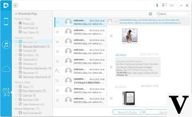
Task: Click the menu lines icon in title bar
Action: point(172,5)
